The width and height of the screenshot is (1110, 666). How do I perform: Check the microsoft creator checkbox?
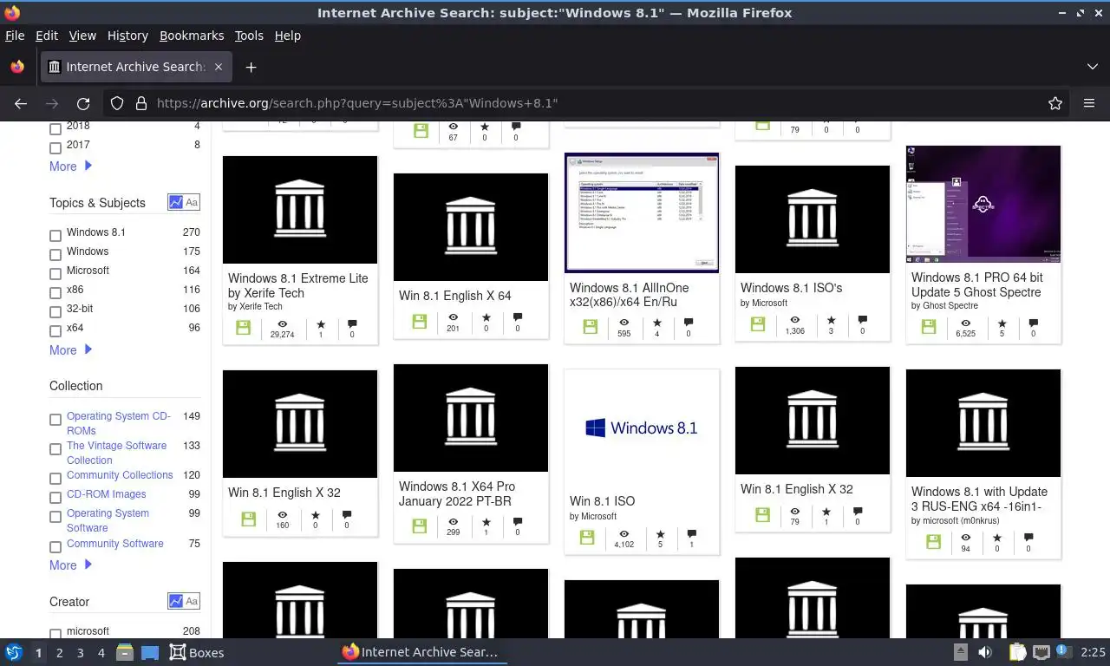(55, 634)
